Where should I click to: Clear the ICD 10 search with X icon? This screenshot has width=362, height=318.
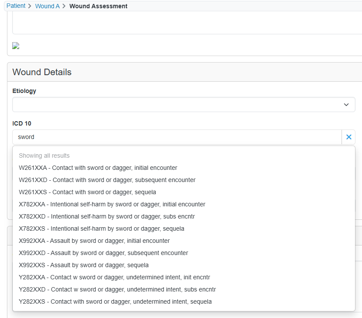click(x=348, y=137)
